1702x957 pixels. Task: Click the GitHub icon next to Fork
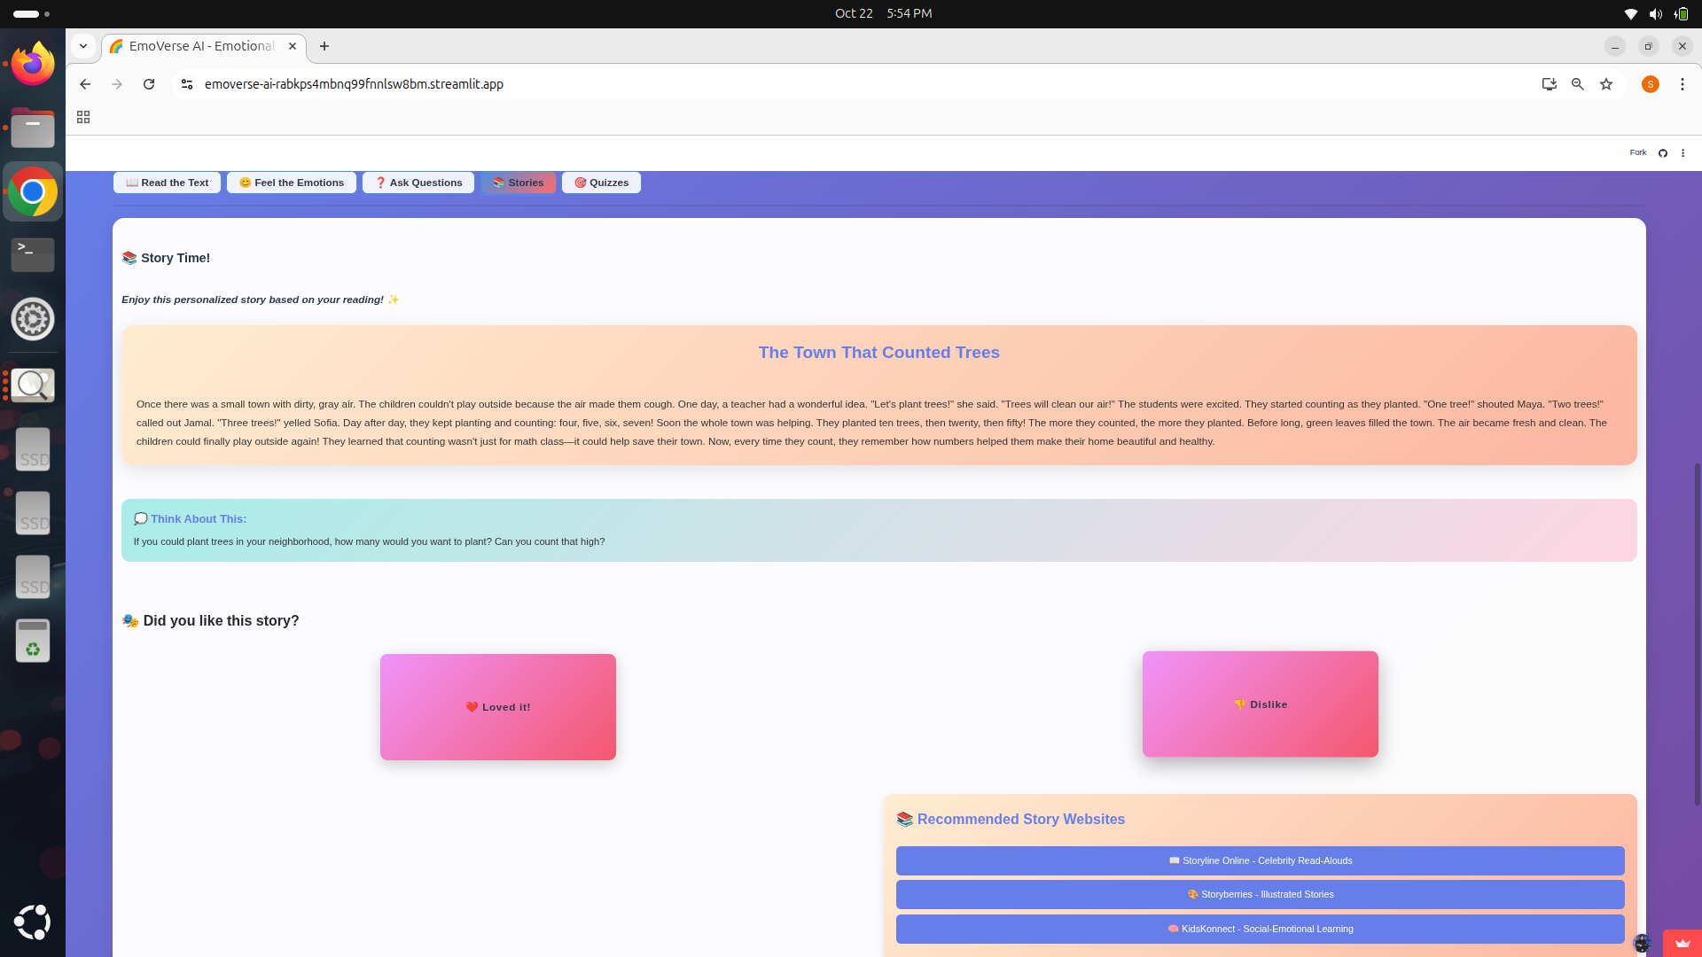[x=1663, y=153]
